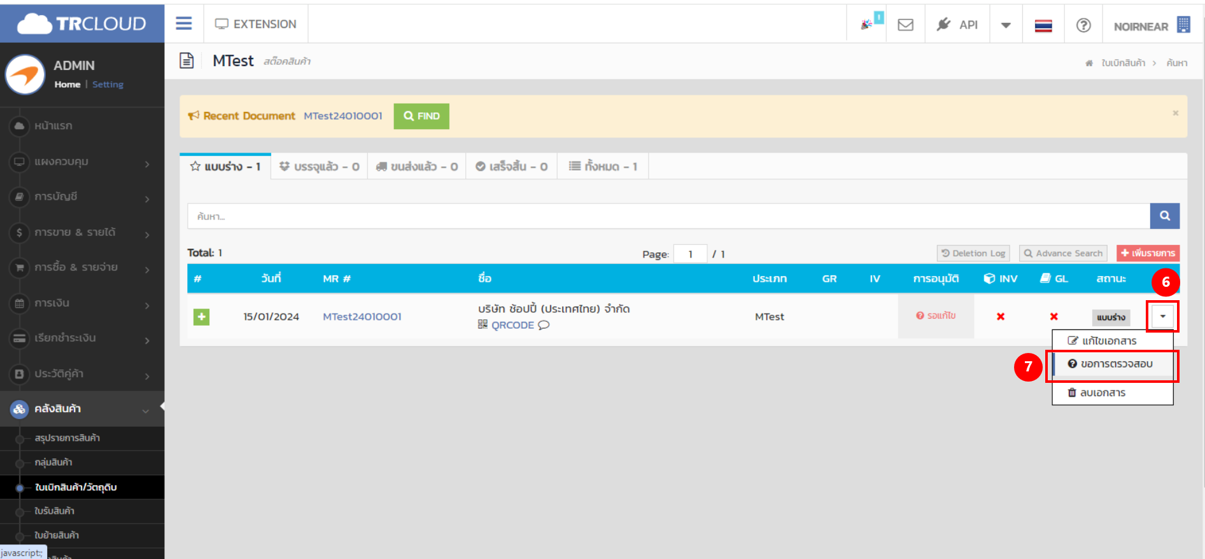The width and height of the screenshot is (1205, 559).
Task: Sort by the MR # column header
Action: click(x=337, y=279)
